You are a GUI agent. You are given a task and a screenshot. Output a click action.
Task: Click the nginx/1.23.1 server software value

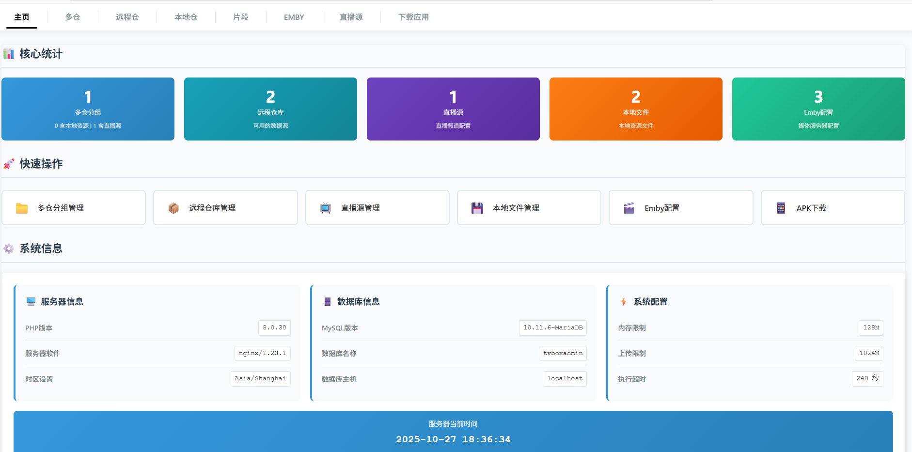[x=262, y=353]
